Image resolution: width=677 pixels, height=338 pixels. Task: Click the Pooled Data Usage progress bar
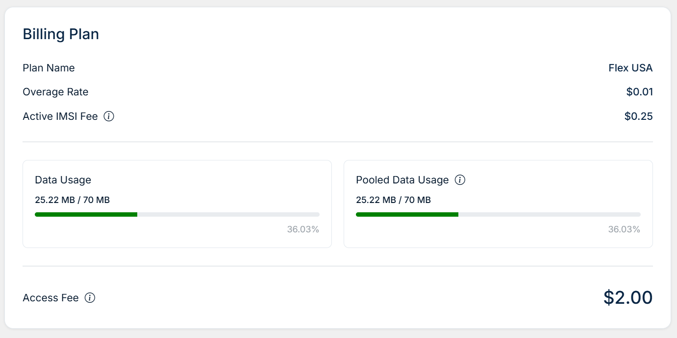click(498, 214)
